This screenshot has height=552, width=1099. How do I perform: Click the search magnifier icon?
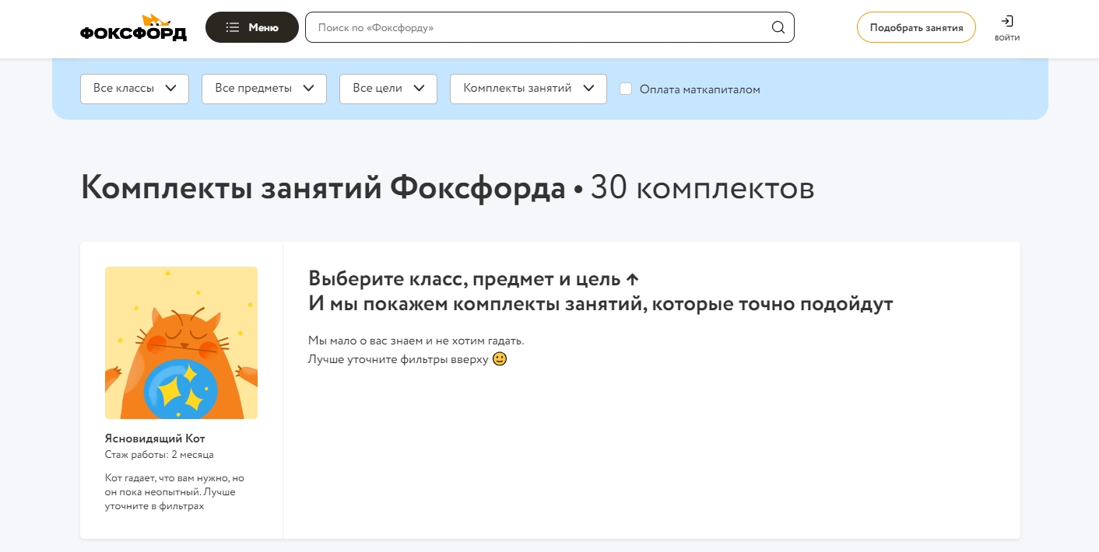click(x=778, y=27)
